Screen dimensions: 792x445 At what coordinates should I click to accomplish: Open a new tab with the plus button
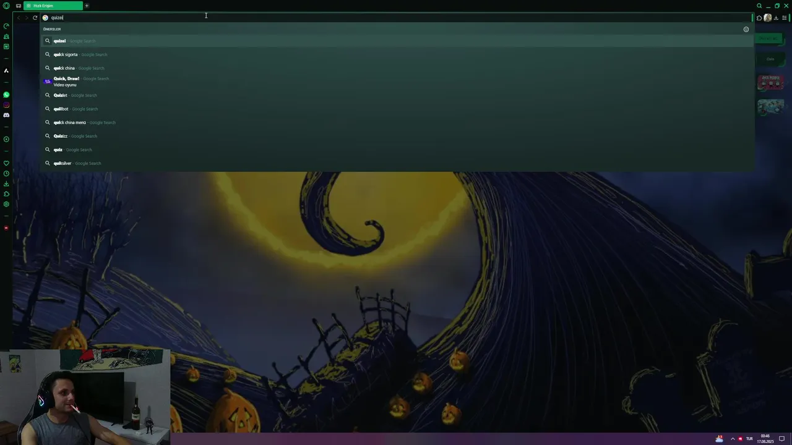[87, 6]
